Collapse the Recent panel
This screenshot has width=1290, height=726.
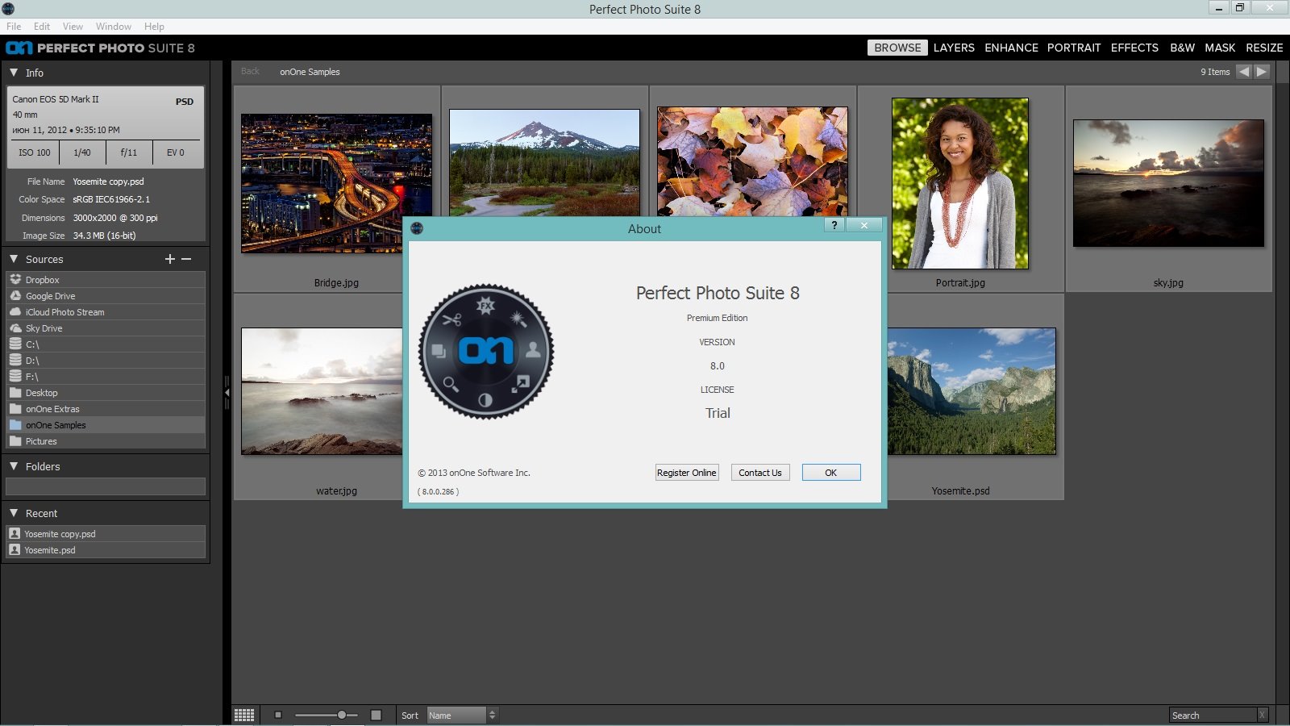[x=14, y=513]
